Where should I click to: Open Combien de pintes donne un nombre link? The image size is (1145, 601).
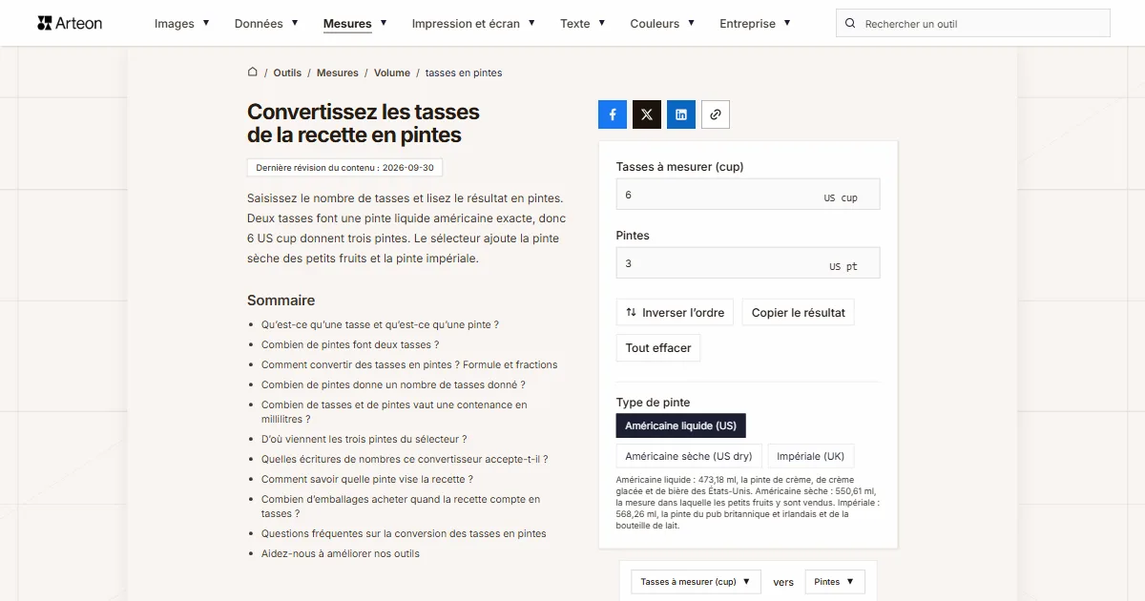(393, 384)
